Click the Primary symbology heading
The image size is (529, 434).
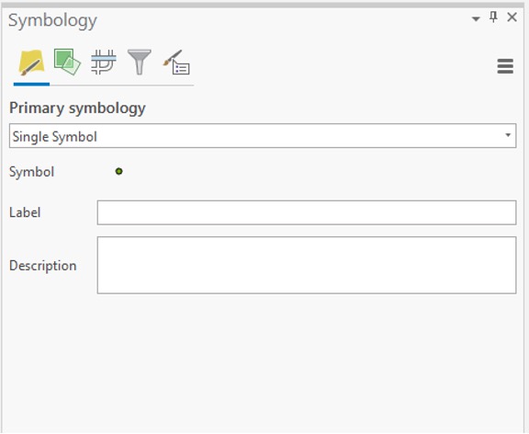[77, 108]
